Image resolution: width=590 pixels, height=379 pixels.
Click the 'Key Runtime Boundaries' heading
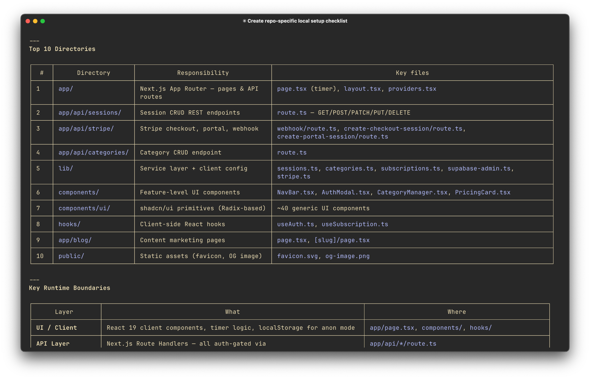click(x=69, y=288)
